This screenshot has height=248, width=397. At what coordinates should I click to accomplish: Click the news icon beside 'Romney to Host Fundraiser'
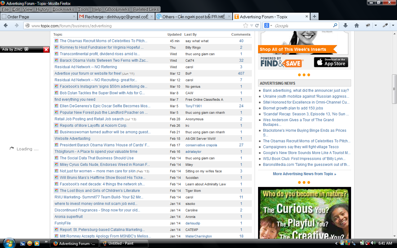(56, 47)
